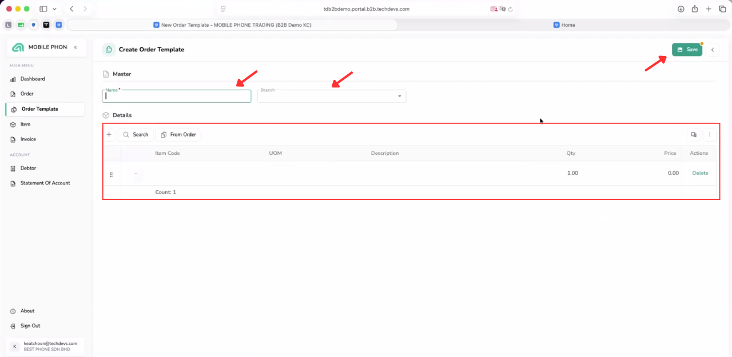Select Order Template in the sidebar

point(45,109)
